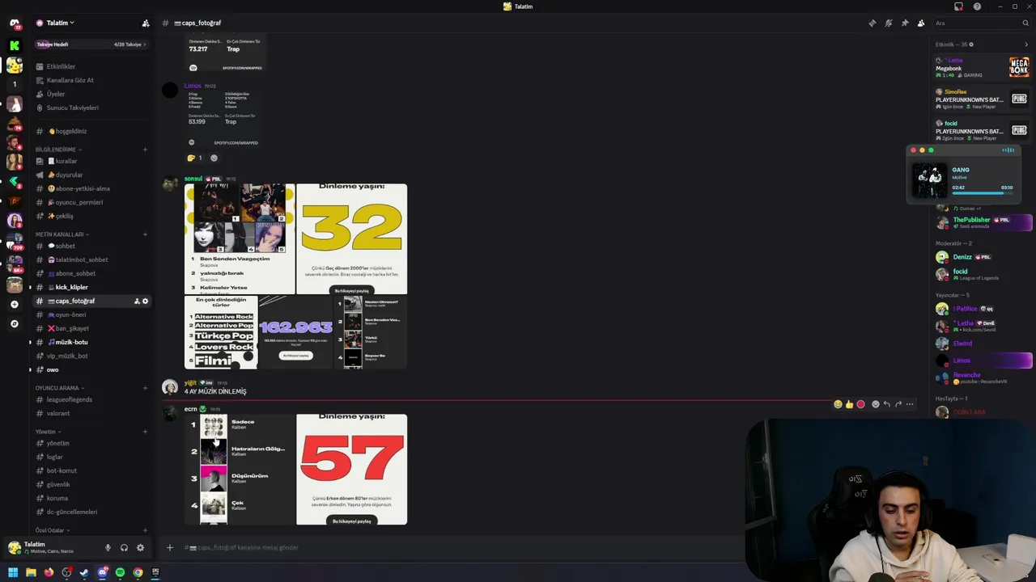Collapse Özel Odalar category
This screenshot has height=582, width=1036.
click(52, 530)
